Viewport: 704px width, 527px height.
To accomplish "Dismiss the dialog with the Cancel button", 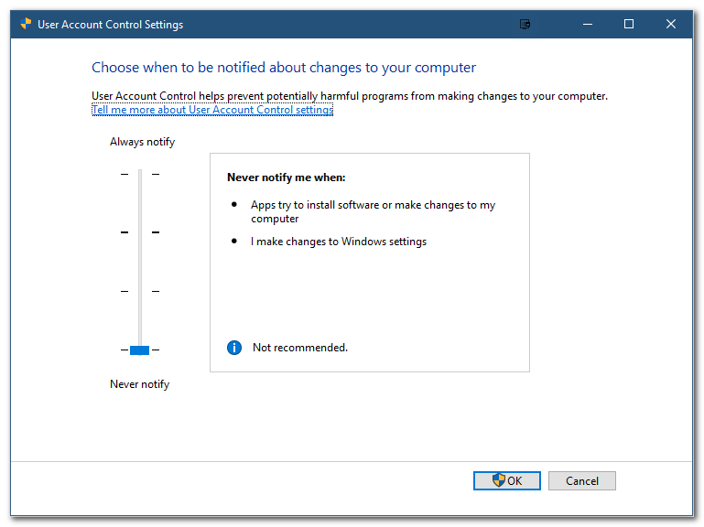I will click(x=582, y=480).
